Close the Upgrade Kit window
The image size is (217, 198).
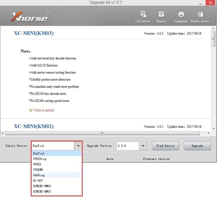(x=210, y=2)
